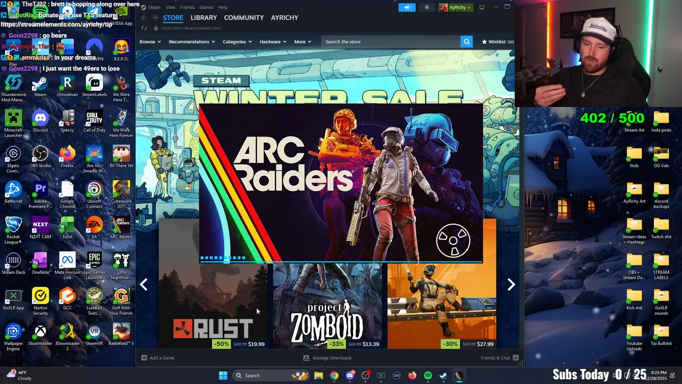The image size is (682, 384).
Task: Launch SteamVR desktop shortcut
Action: pyautogui.click(x=94, y=334)
